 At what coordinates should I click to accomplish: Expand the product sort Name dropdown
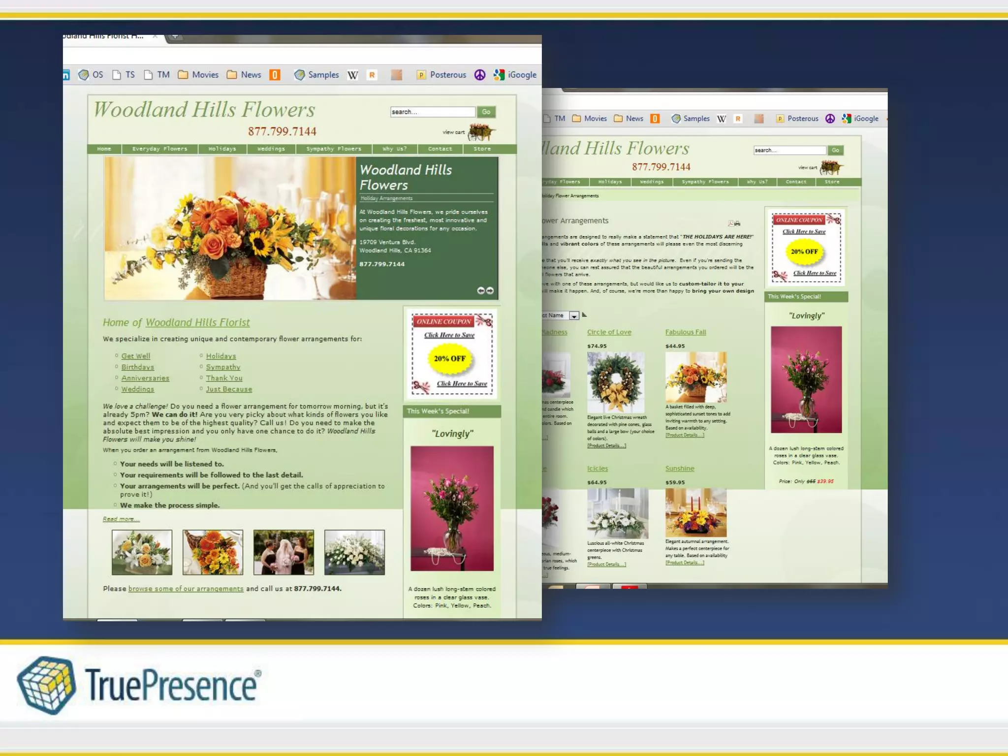coord(574,316)
